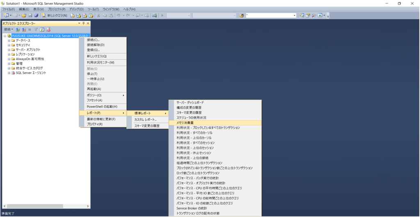The width and height of the screenshot is (420, 217).
Task: Click the Start debugging play icon
Action: pyautogui.click(x=162, y=16)
